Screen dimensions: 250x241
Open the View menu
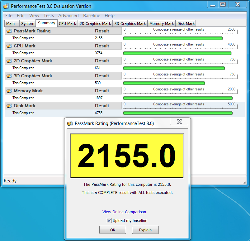point(34,16)
